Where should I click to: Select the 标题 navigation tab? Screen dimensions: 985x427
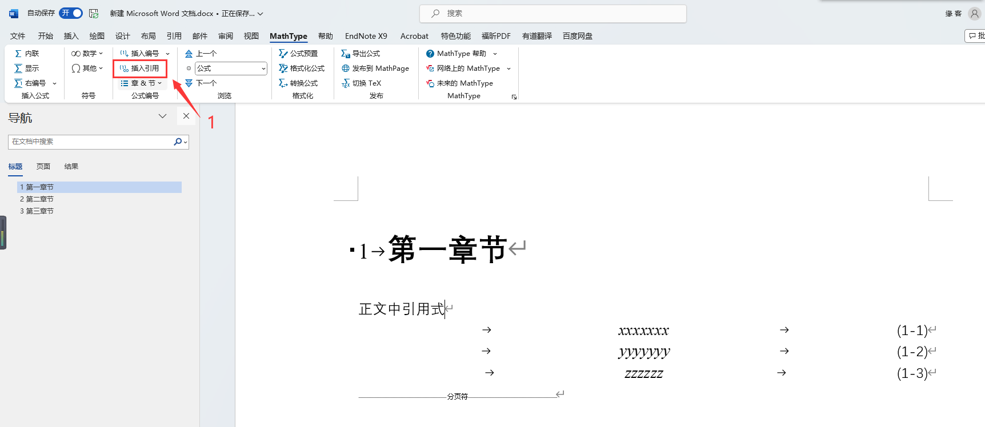[15, 167]
